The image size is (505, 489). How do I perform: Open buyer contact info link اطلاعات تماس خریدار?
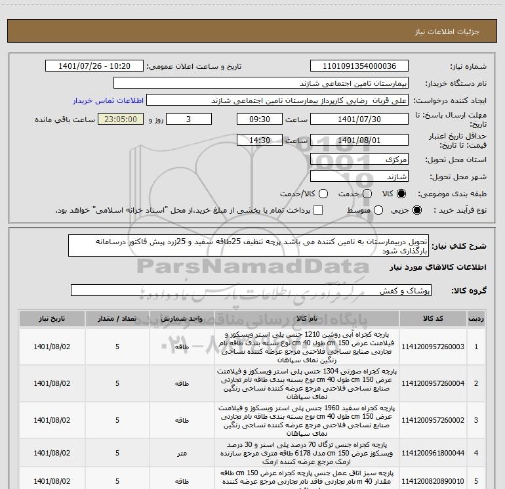click(108, 100)
